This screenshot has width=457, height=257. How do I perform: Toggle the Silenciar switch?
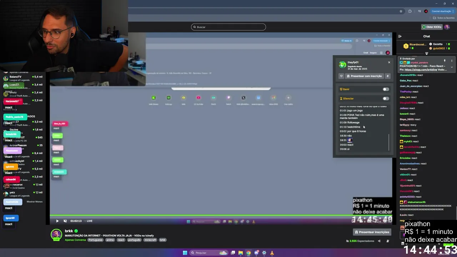click(386, 99)
